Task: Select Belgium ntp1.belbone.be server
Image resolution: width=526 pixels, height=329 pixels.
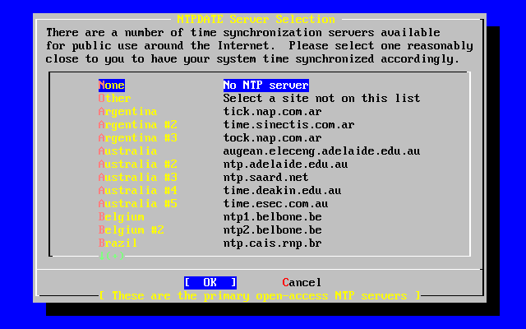Action: pyautogui.click(x=121, y=217)
